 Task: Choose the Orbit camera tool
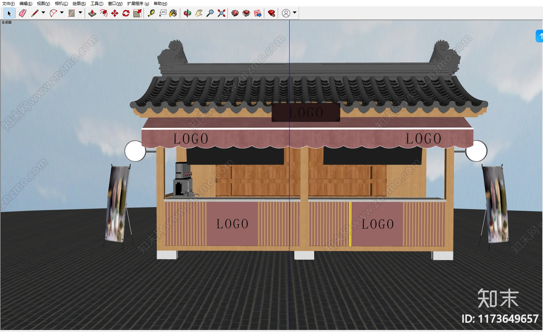click(x=187, y=13)
